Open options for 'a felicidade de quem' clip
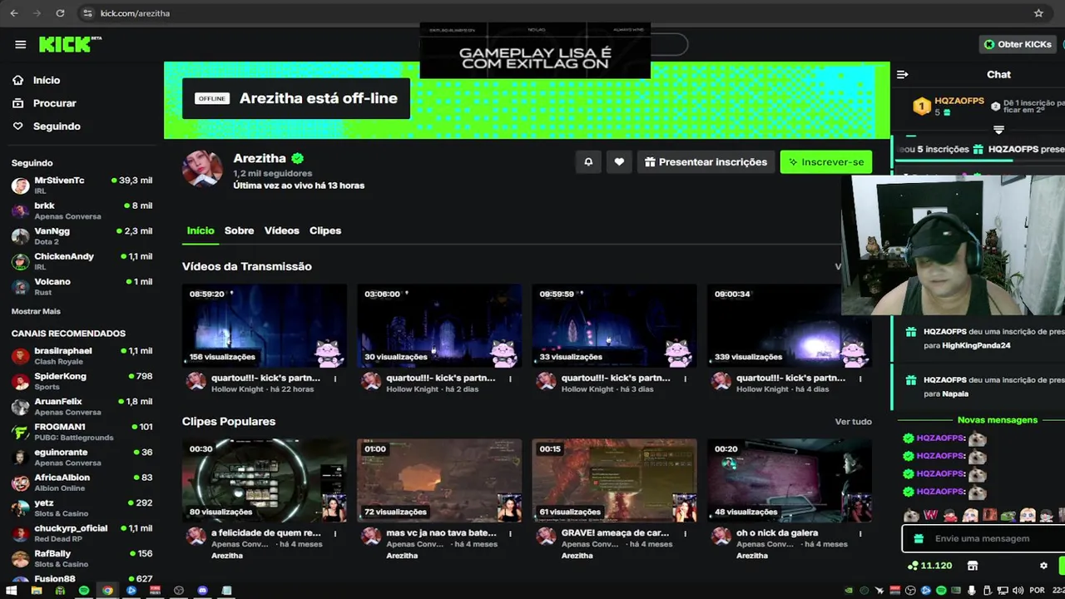1065x599 pixels. (335, 533)
